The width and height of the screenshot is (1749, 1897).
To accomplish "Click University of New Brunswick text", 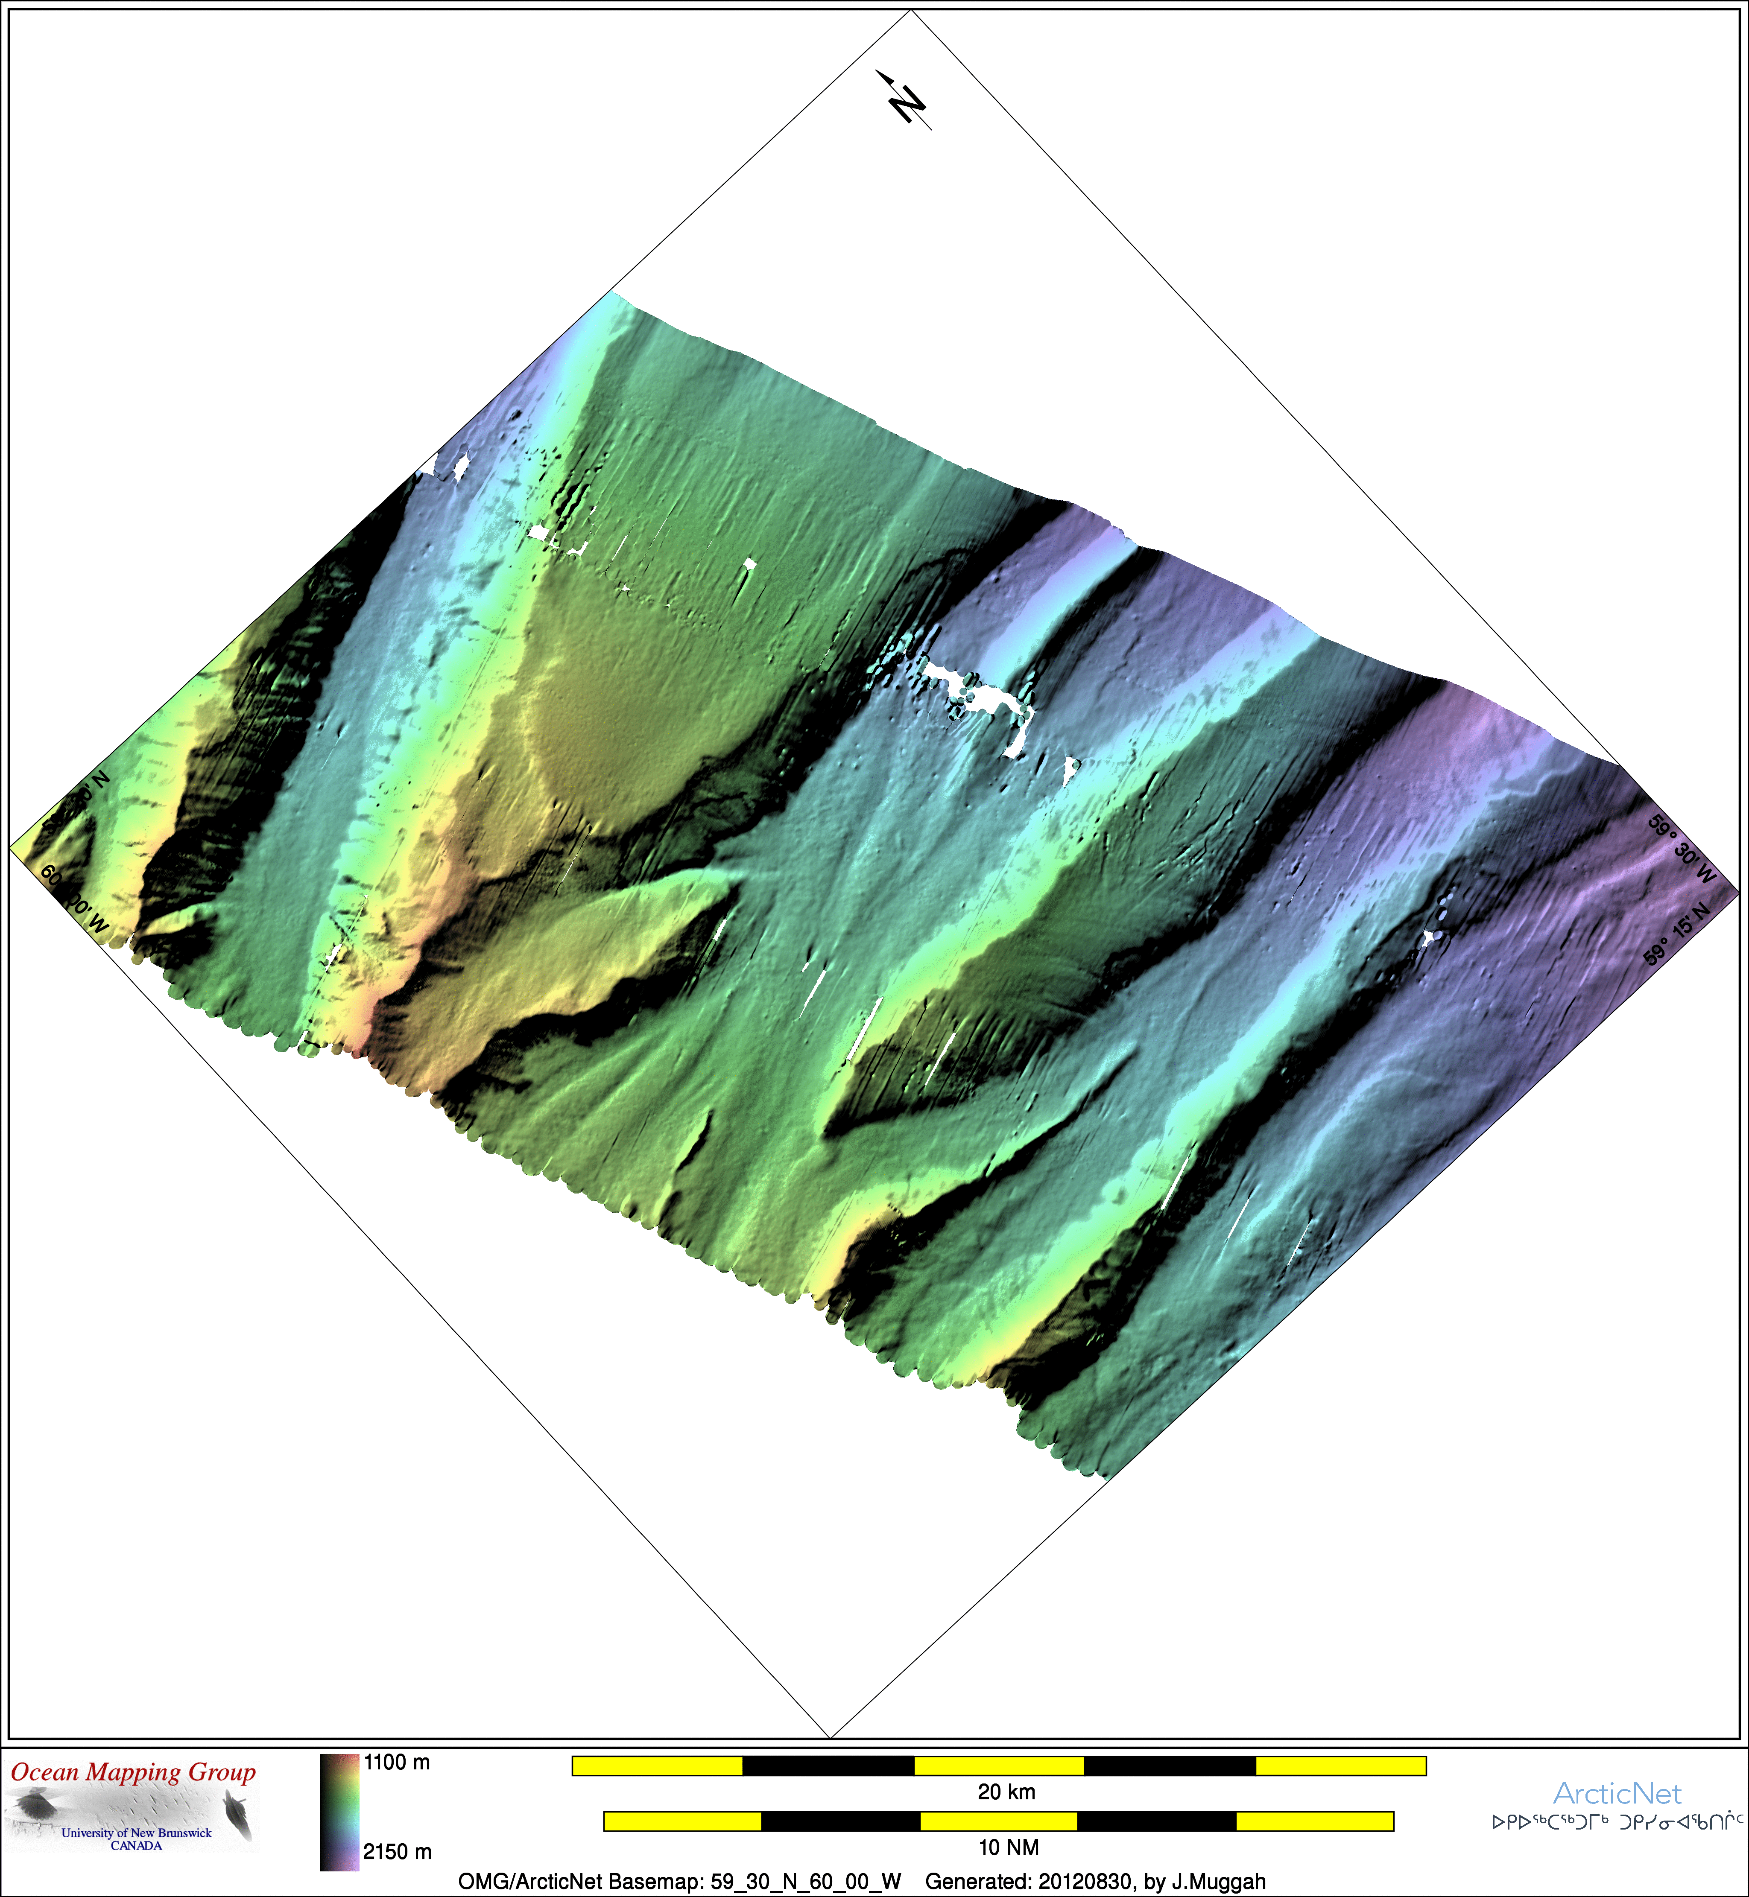I will click(136, 1833).
